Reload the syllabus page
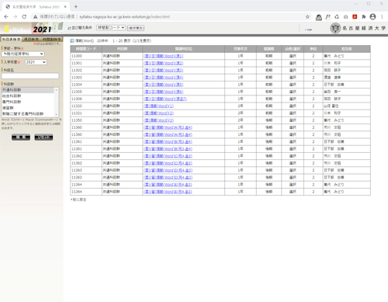Image resolution: width=388 pixels, height=302 pixels. (24, 17)
